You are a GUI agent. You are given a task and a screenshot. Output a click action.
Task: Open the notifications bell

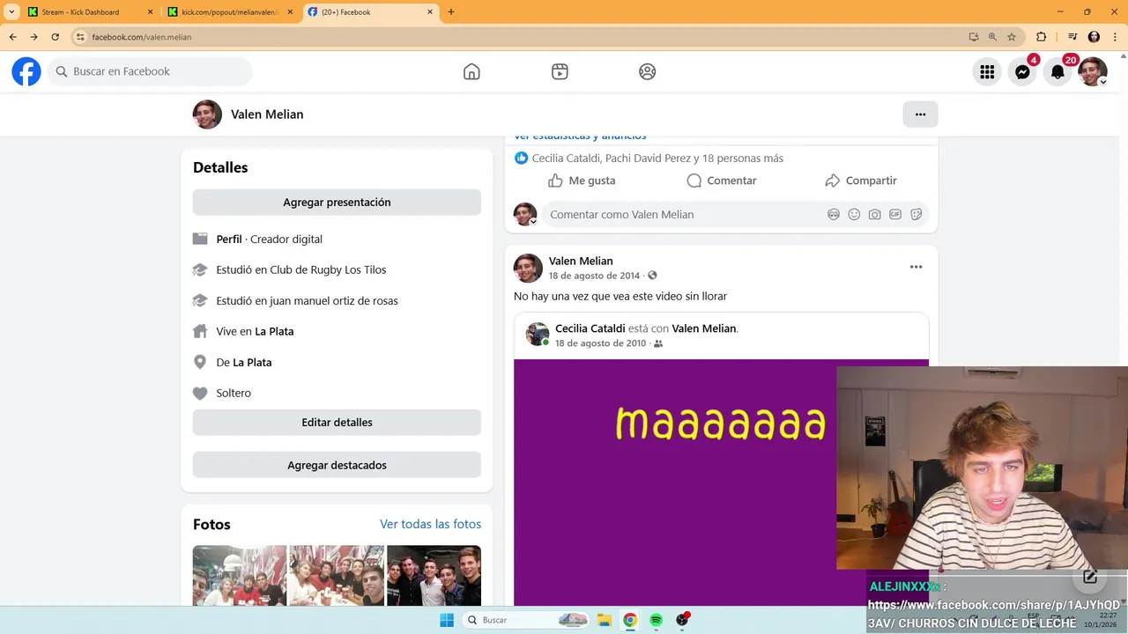(1057, 72)
